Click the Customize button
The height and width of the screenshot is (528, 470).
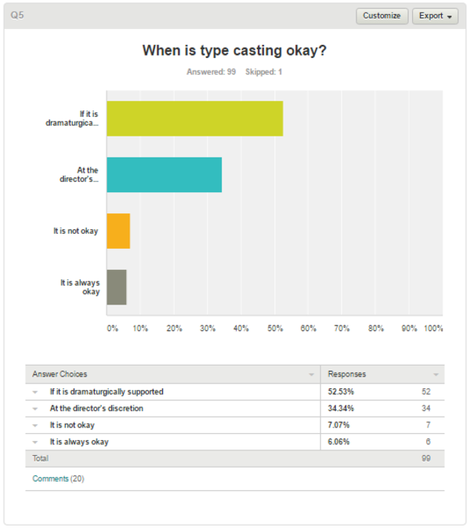382,16
